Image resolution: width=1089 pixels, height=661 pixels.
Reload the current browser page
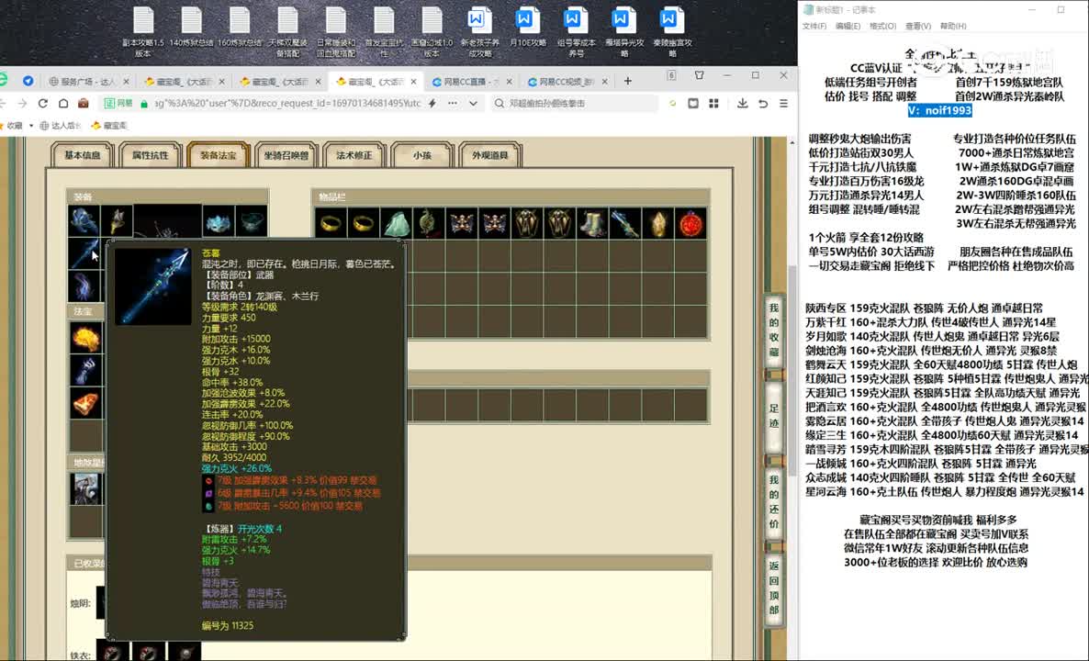tap(43, 104)
